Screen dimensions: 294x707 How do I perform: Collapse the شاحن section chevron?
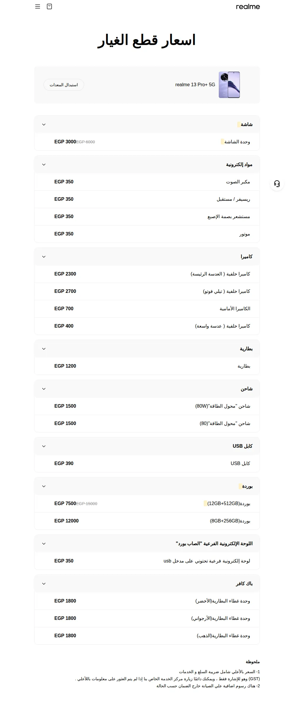[x=44, y=389]
